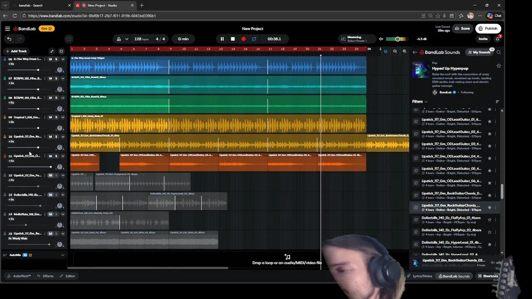
Task: Open the notifications bell
Action: (497, 39)
